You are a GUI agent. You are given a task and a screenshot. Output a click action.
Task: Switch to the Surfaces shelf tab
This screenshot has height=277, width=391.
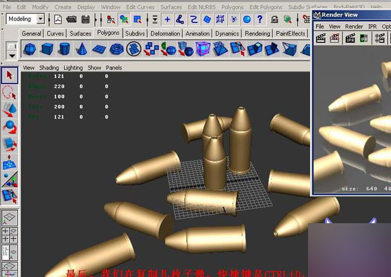click(x=80, y=33)
